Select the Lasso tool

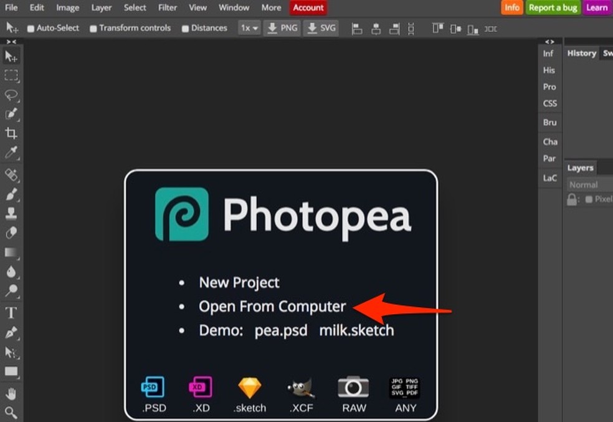click(11, 95)
